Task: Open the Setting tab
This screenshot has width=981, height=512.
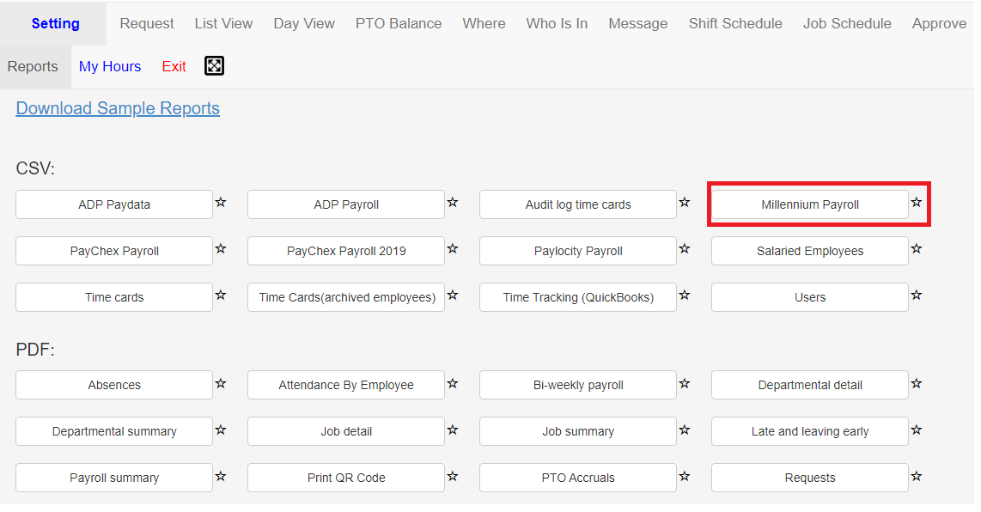Action: [x=56, y=24]
